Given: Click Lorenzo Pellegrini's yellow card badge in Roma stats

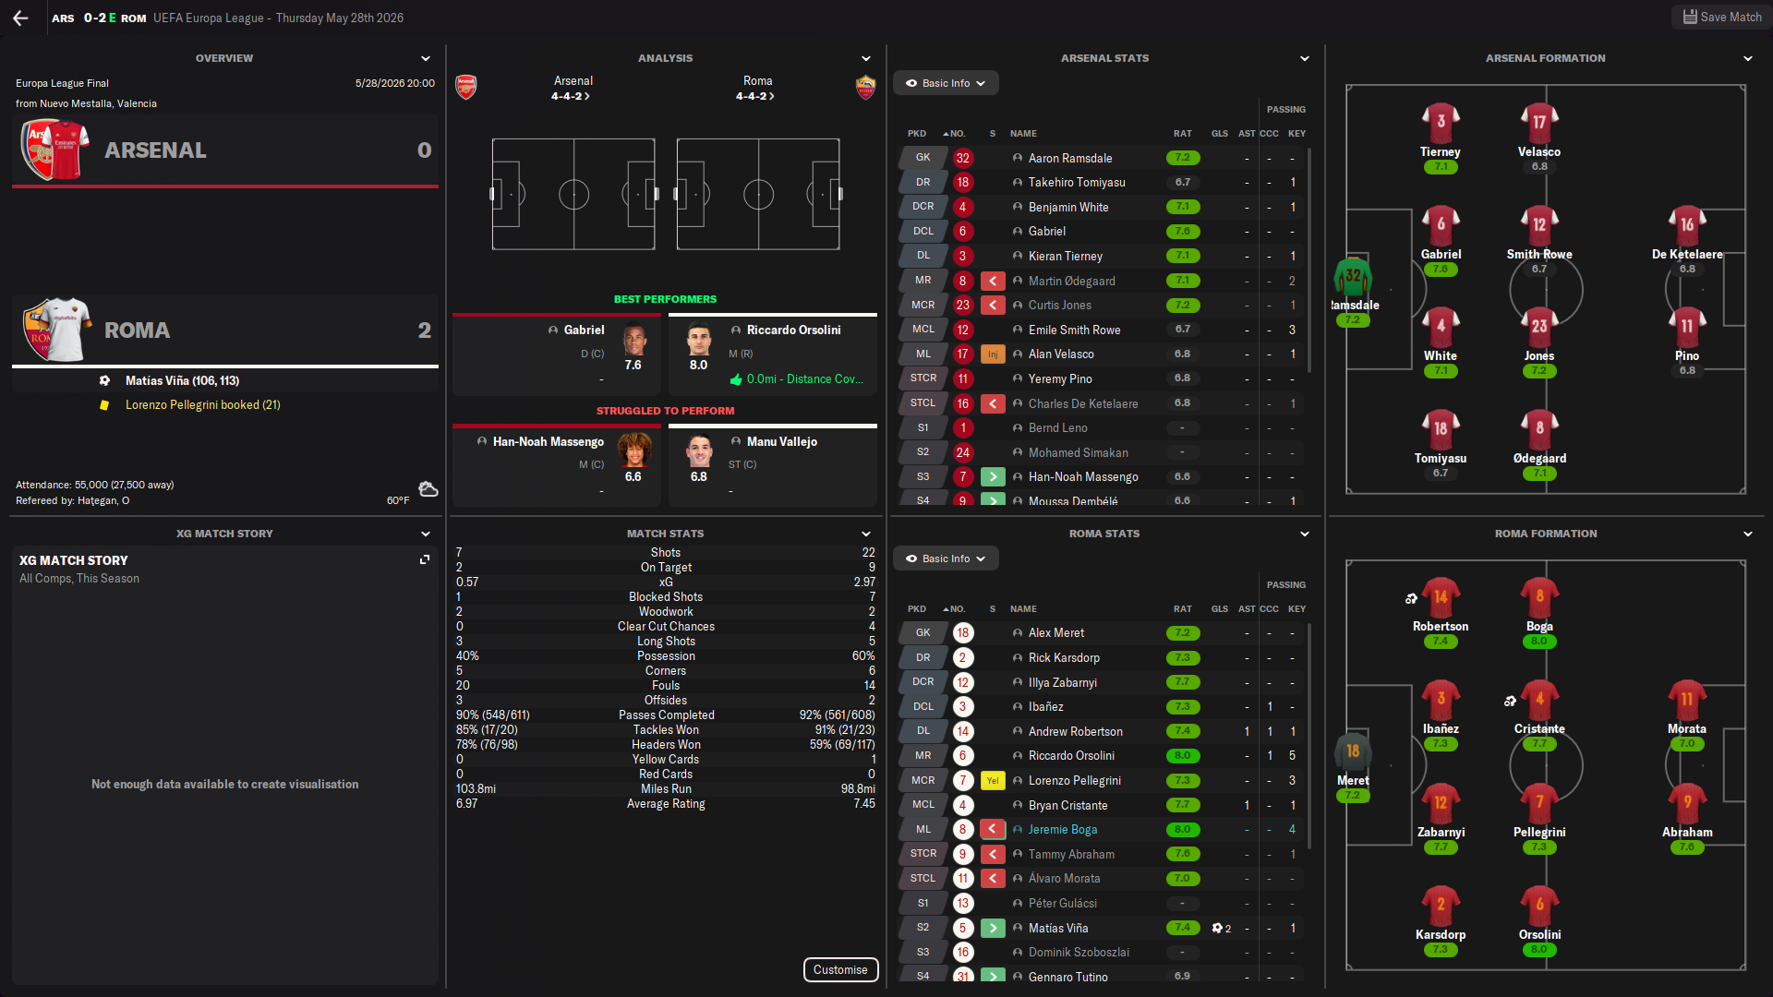Looking at the screenshot, I should pos(993,780).
